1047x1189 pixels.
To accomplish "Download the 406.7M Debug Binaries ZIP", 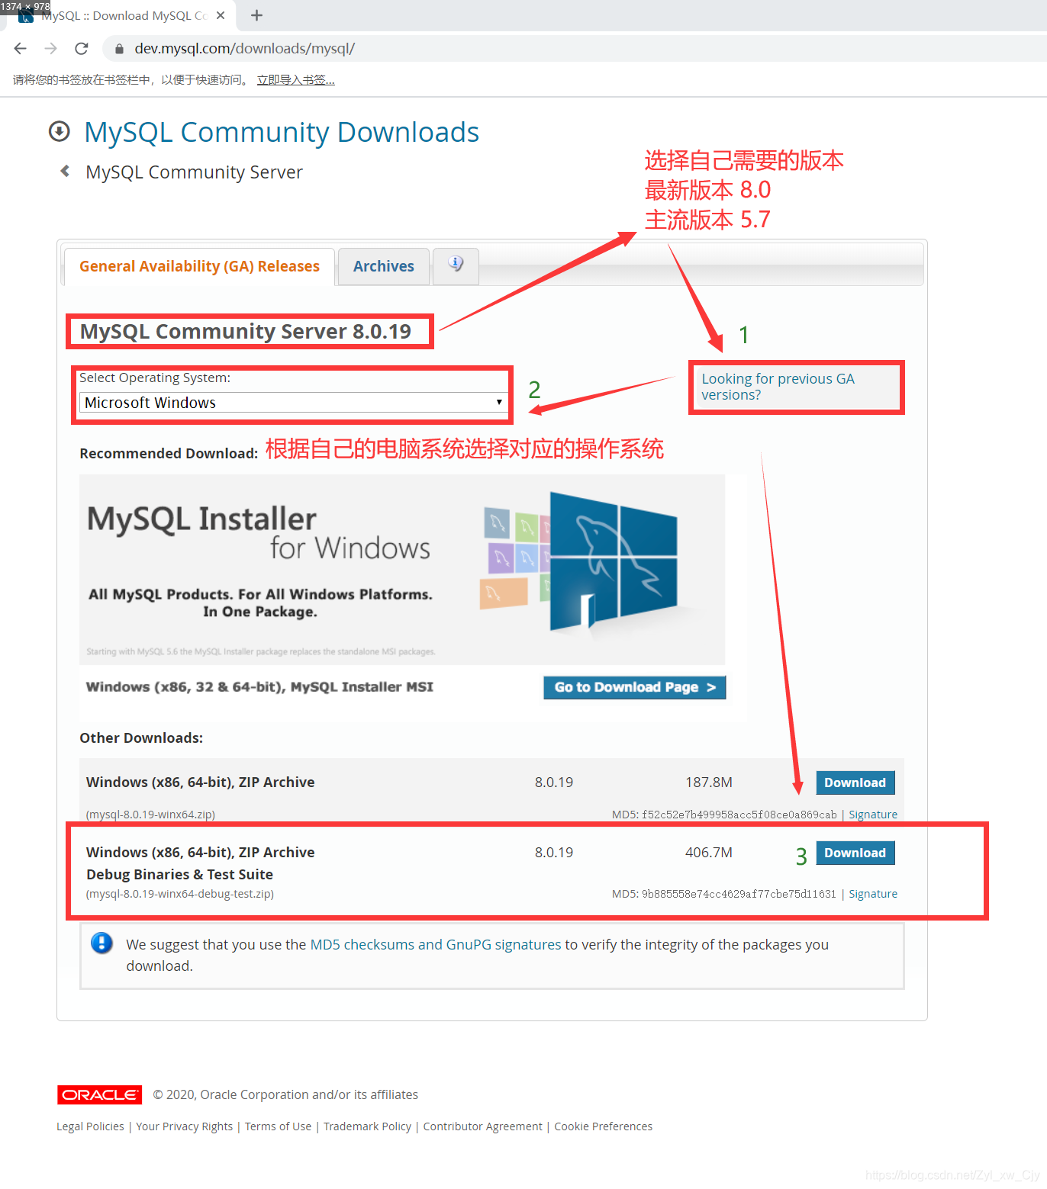I will [x=855, y=853].
